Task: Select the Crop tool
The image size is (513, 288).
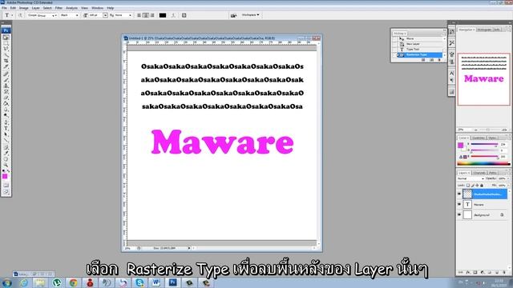Action: point(6,61)
